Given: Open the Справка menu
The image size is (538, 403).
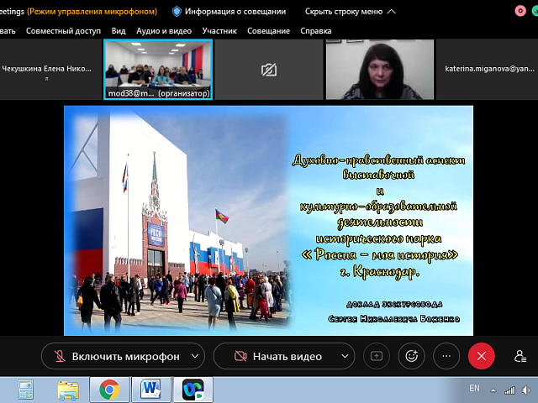Looking at the screenshot, I should click(x=316, y=31).
